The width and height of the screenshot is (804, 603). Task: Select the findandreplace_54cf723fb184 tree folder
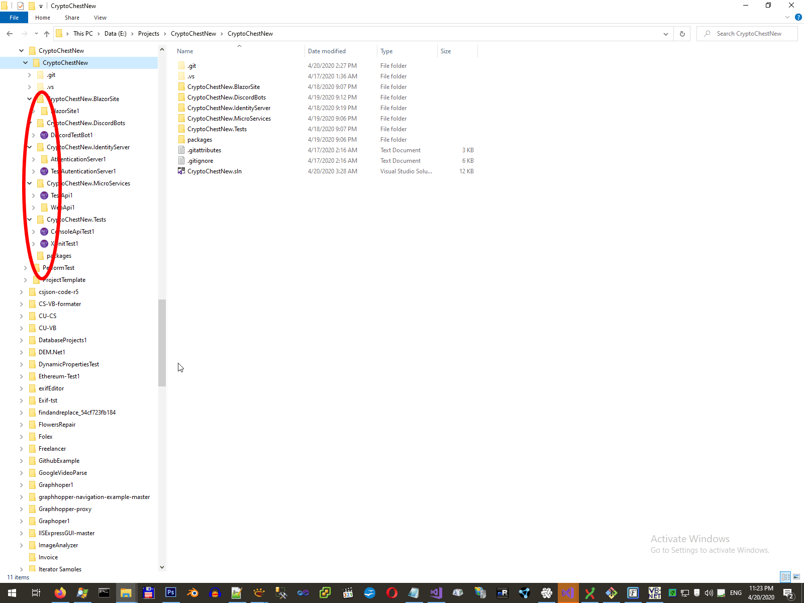click(77, 413)
